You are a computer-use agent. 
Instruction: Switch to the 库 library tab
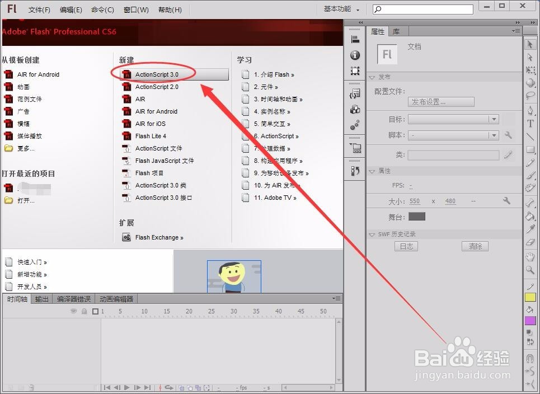396,32
